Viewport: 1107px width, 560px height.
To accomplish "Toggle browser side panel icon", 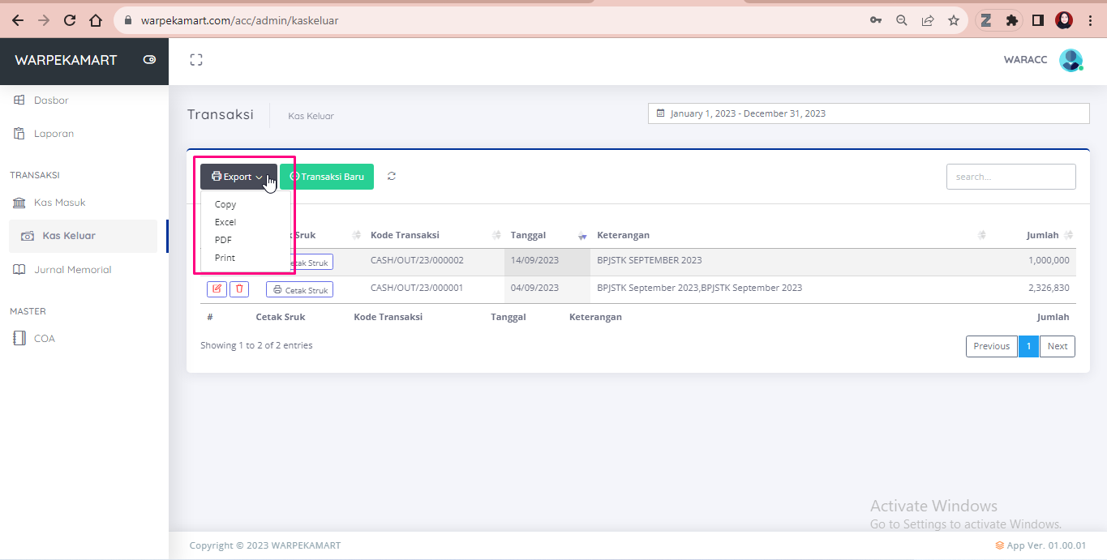I will click(x=1037, y=20).
